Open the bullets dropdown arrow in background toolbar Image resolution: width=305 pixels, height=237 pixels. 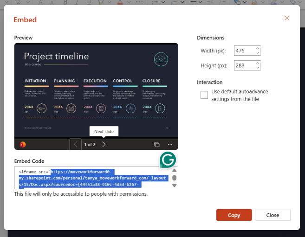(163, 2)
